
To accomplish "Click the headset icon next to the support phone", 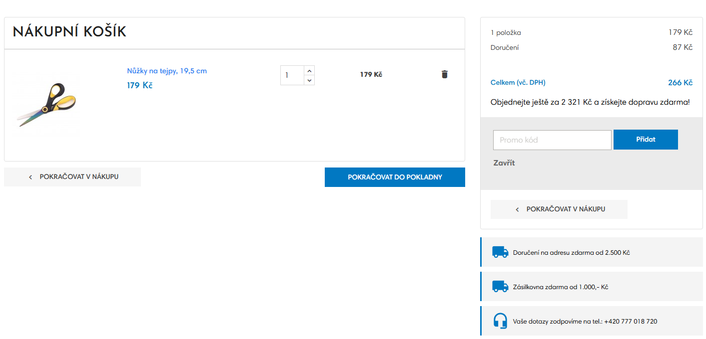I will pos(499,321).
